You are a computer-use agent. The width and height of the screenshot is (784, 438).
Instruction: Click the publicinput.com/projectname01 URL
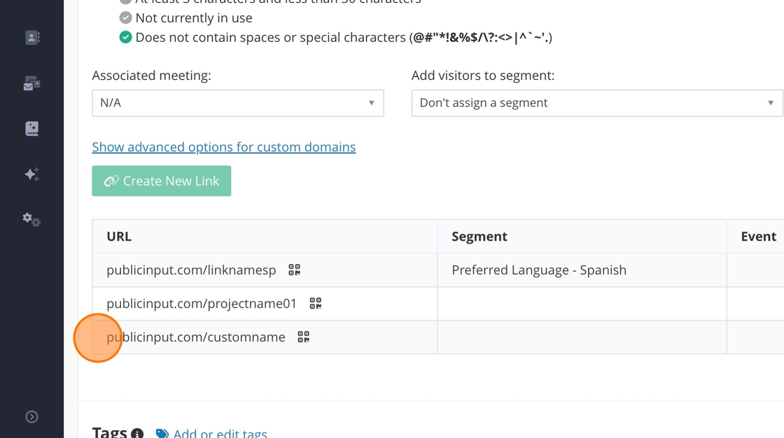pyautogui.click(x=202, y=304)
